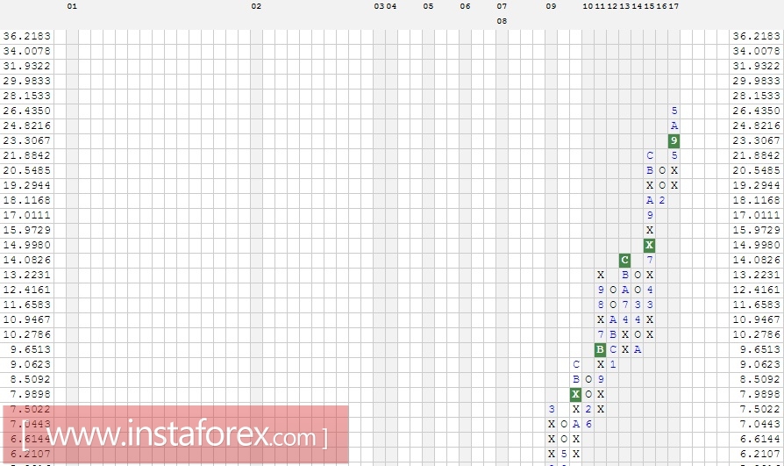Select column header 05

[x=428, y=6]
